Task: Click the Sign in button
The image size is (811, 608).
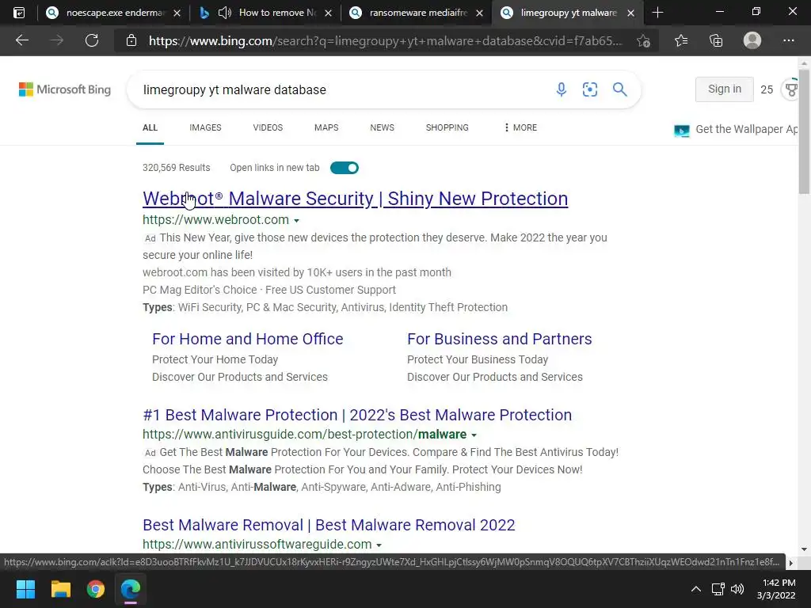Action: [x=724, y=89]
